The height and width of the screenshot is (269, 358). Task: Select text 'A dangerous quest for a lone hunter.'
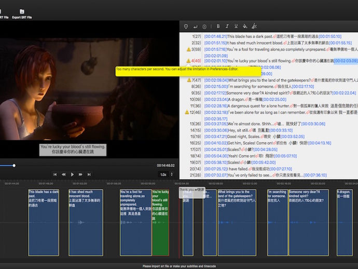pyautogui.click(x=259, y=106)
